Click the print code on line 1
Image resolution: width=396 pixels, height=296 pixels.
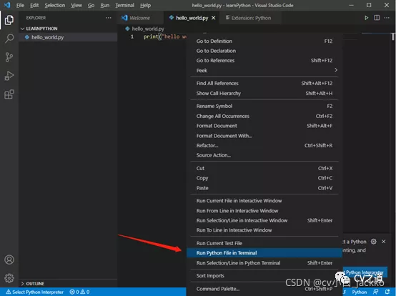pos(164,36)
